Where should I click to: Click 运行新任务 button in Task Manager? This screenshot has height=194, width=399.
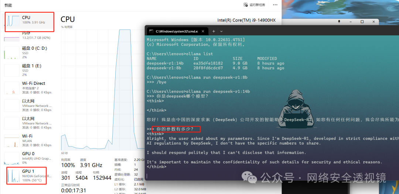coord(254,5)
